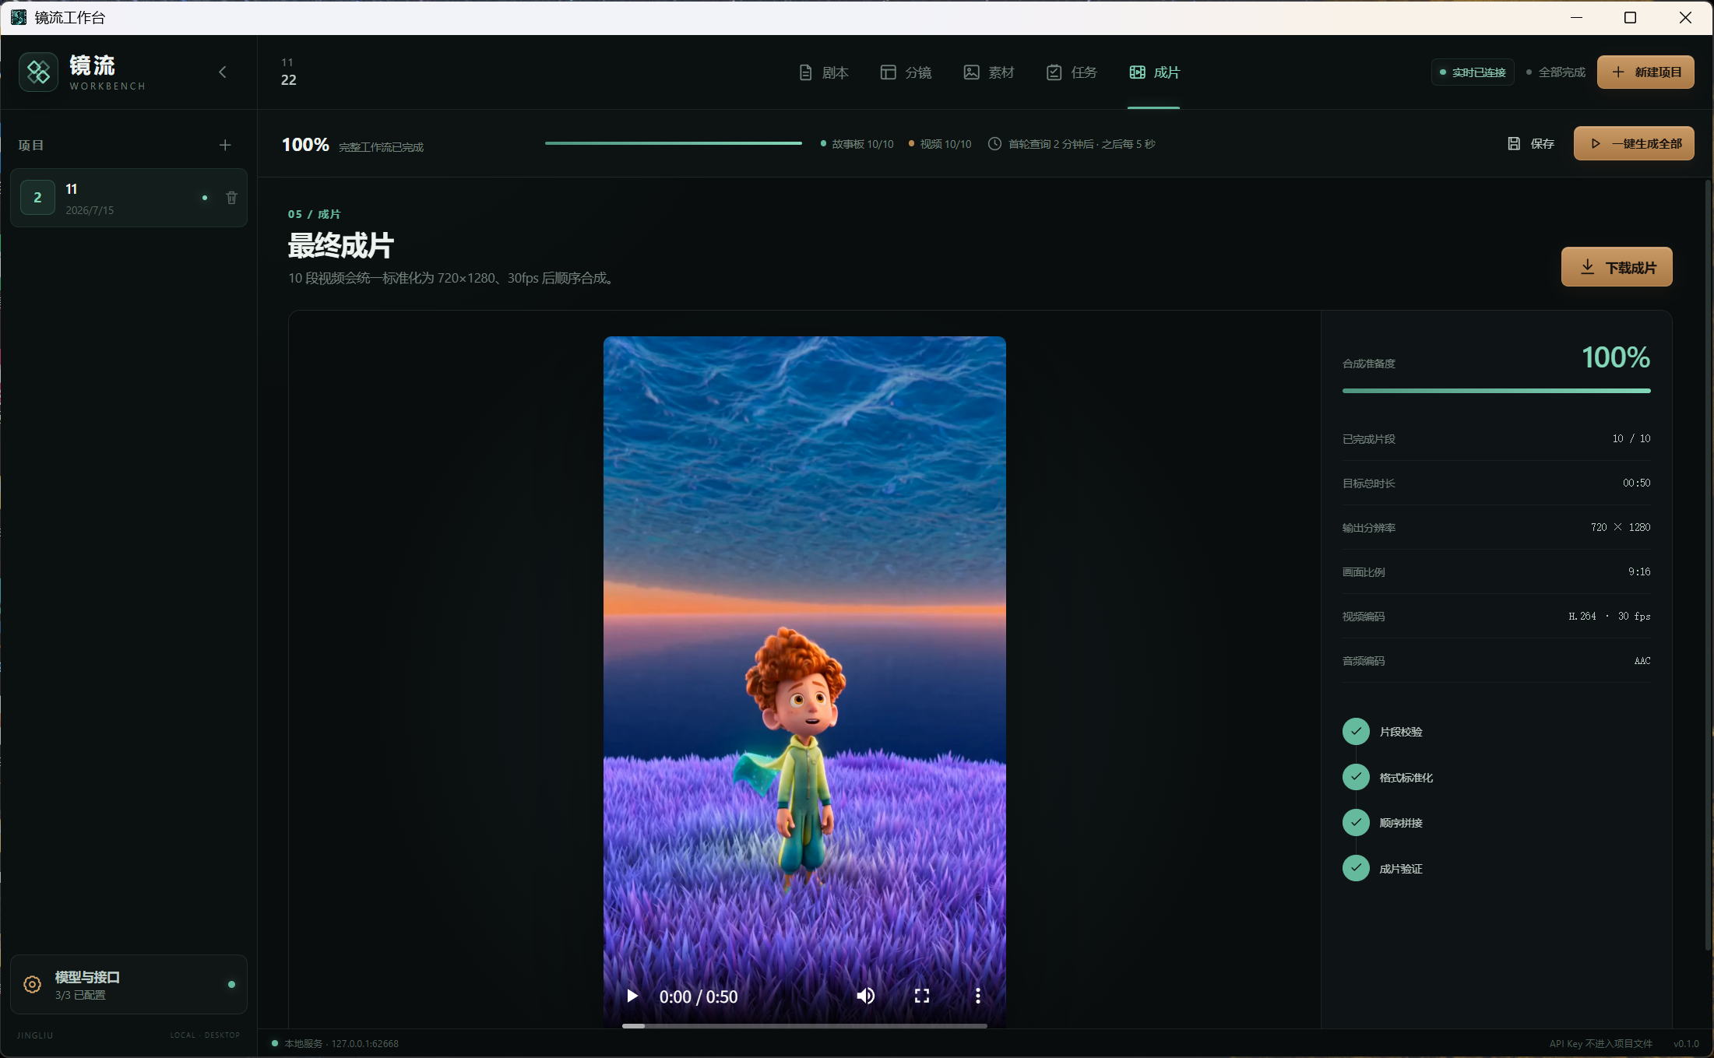1714x1058 pixels.
Task: Maximize the 镜流工作台 window
Action: tap(1630, 17)
